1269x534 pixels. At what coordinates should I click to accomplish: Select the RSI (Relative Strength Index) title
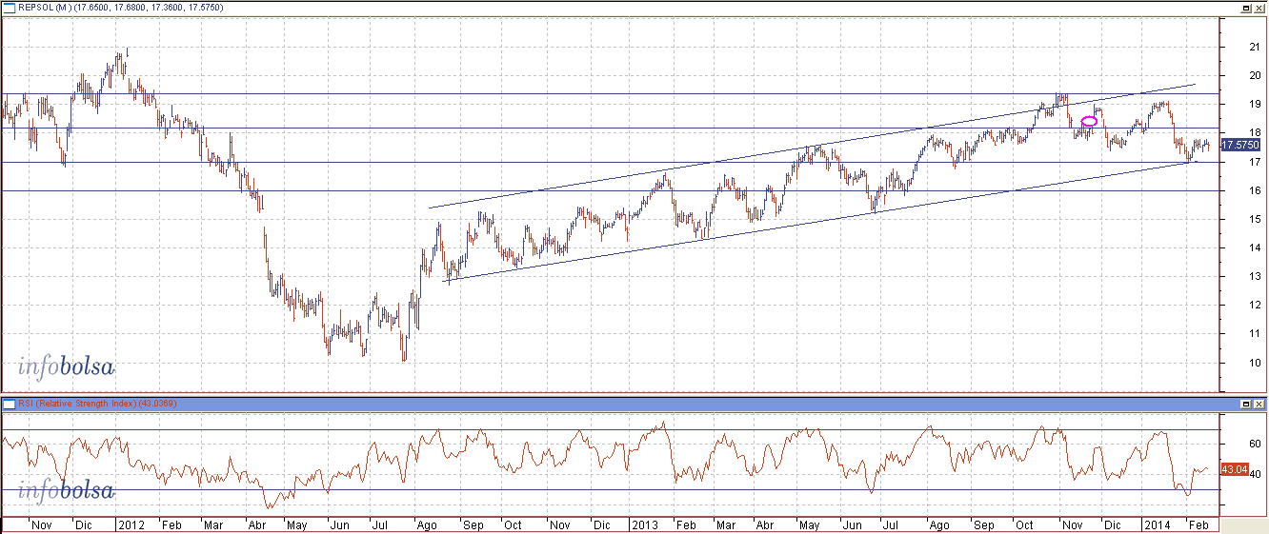[78, 405]
